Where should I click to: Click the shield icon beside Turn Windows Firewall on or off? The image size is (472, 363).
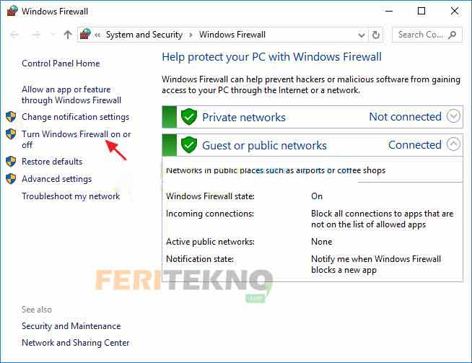[x=11, y=134]
